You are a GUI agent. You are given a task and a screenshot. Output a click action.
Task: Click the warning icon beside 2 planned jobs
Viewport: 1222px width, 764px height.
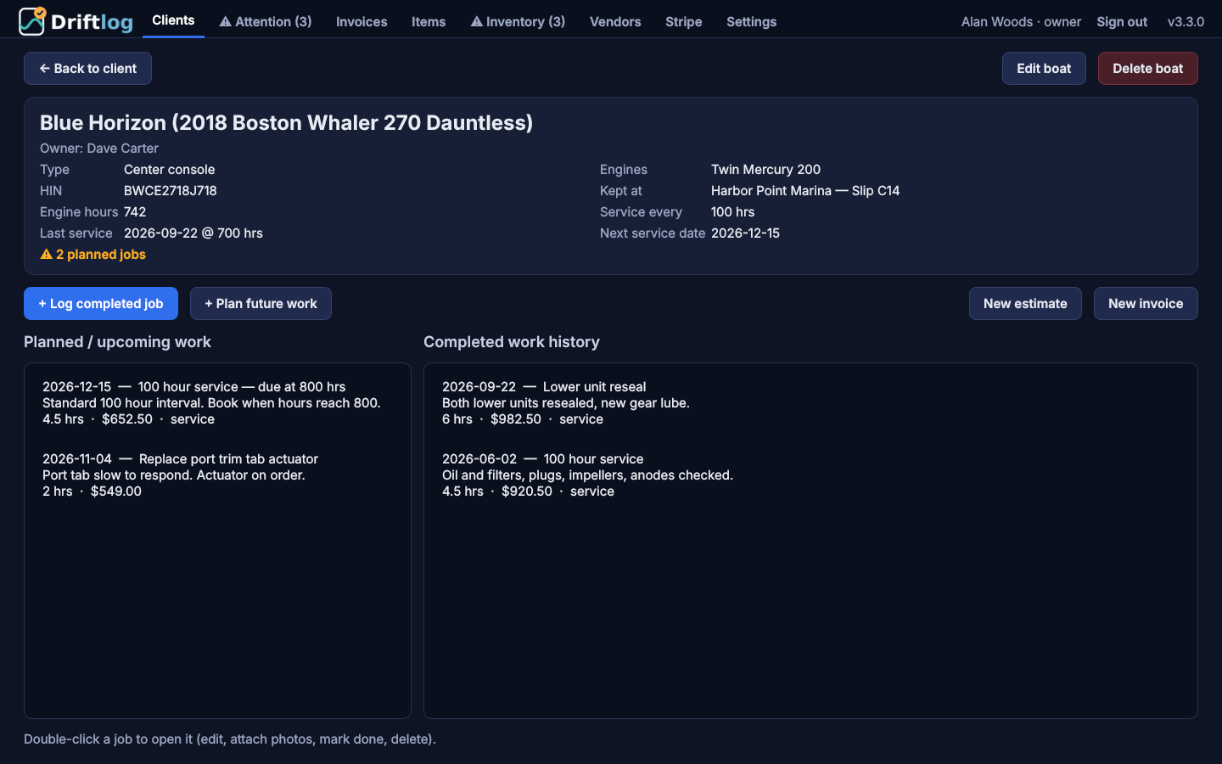pos(47,255)
